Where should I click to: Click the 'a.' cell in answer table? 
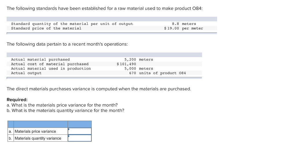[10, 131]
